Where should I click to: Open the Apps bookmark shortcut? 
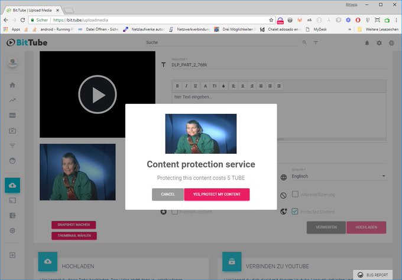(x=12, y=29)
